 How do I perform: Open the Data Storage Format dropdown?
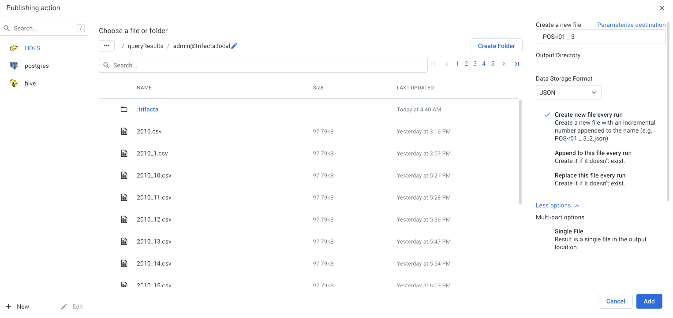click(x=568, y=92)
